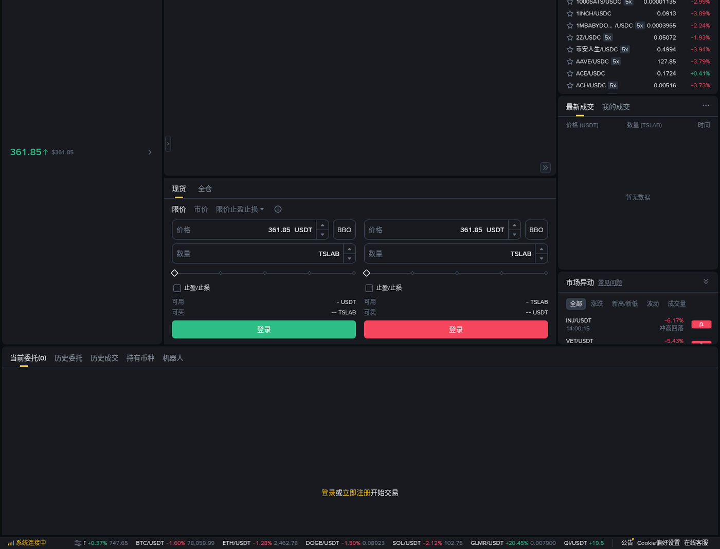Star the ACH/USDC trading pair
Image resolution: width=720 pixels, height=549 pixels.
[x=570, y=86]
